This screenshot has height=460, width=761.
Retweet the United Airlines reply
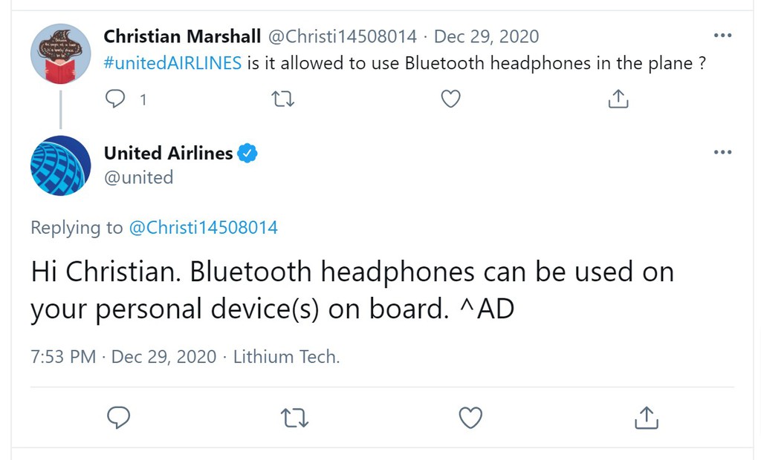[x=294, y=418]
